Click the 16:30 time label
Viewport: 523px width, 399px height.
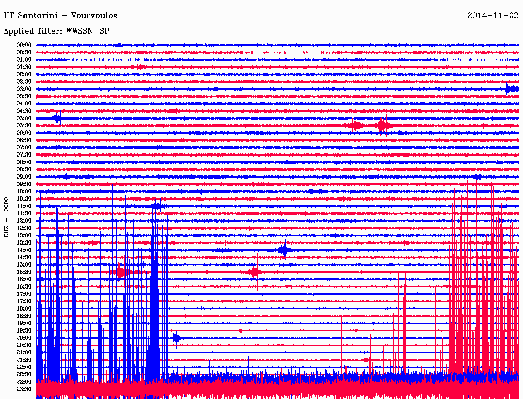(x=24, y=287)
